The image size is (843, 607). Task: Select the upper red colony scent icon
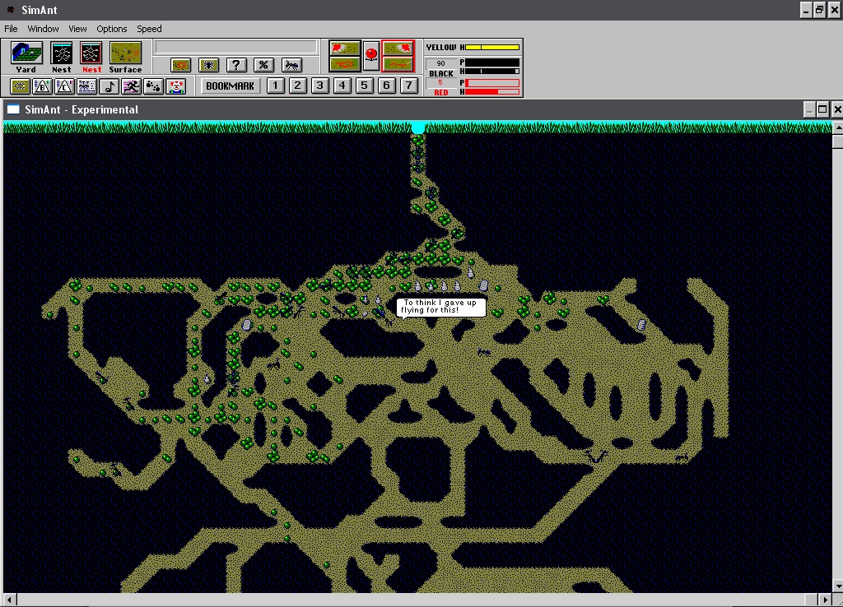[x=398, y=49]
